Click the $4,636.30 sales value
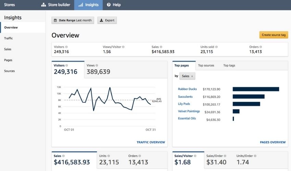This screenshot has height=171, width=291. (x=213, y=120)
